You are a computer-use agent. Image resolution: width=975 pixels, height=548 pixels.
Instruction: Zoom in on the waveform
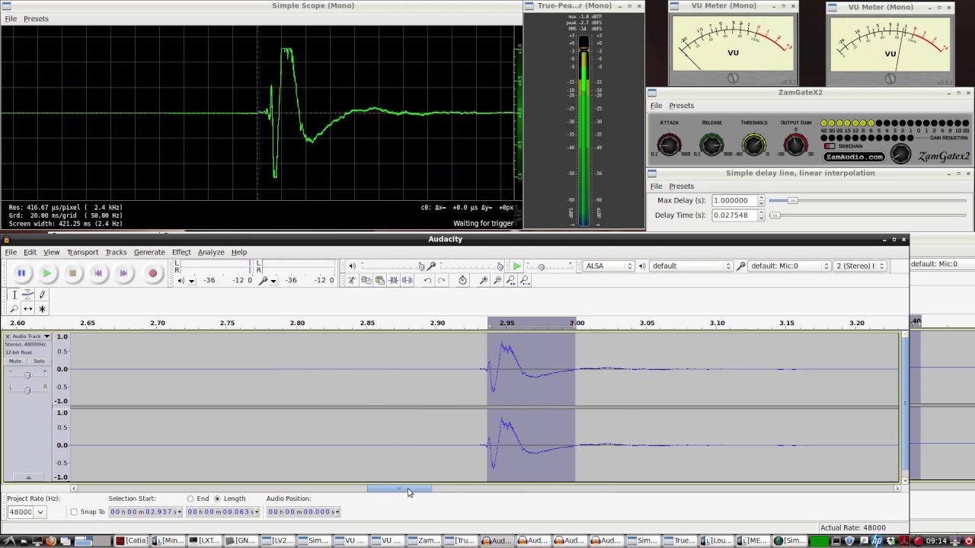point(483,280)
